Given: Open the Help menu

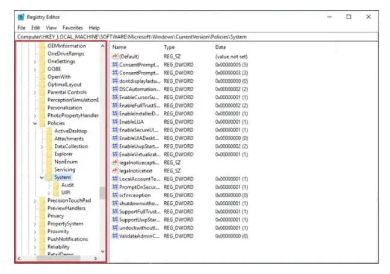Looking at the screenshot, I should [94, 28].
